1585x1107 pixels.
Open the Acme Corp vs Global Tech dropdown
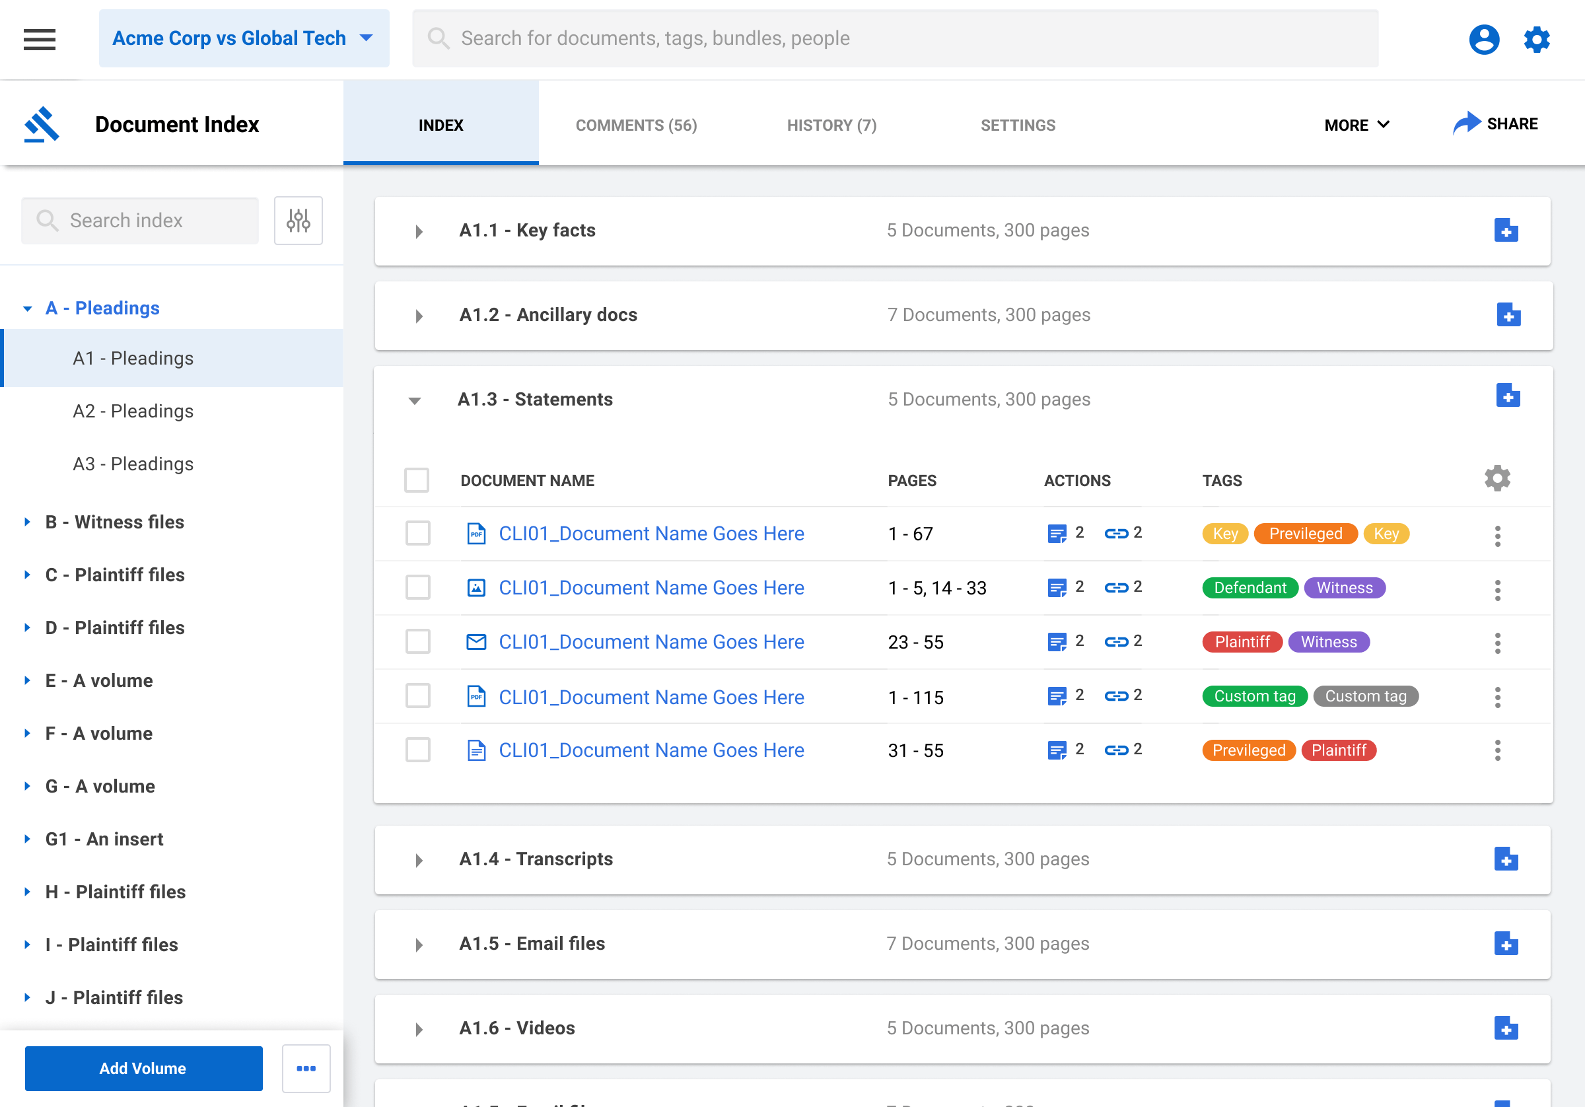coord(244,39)
